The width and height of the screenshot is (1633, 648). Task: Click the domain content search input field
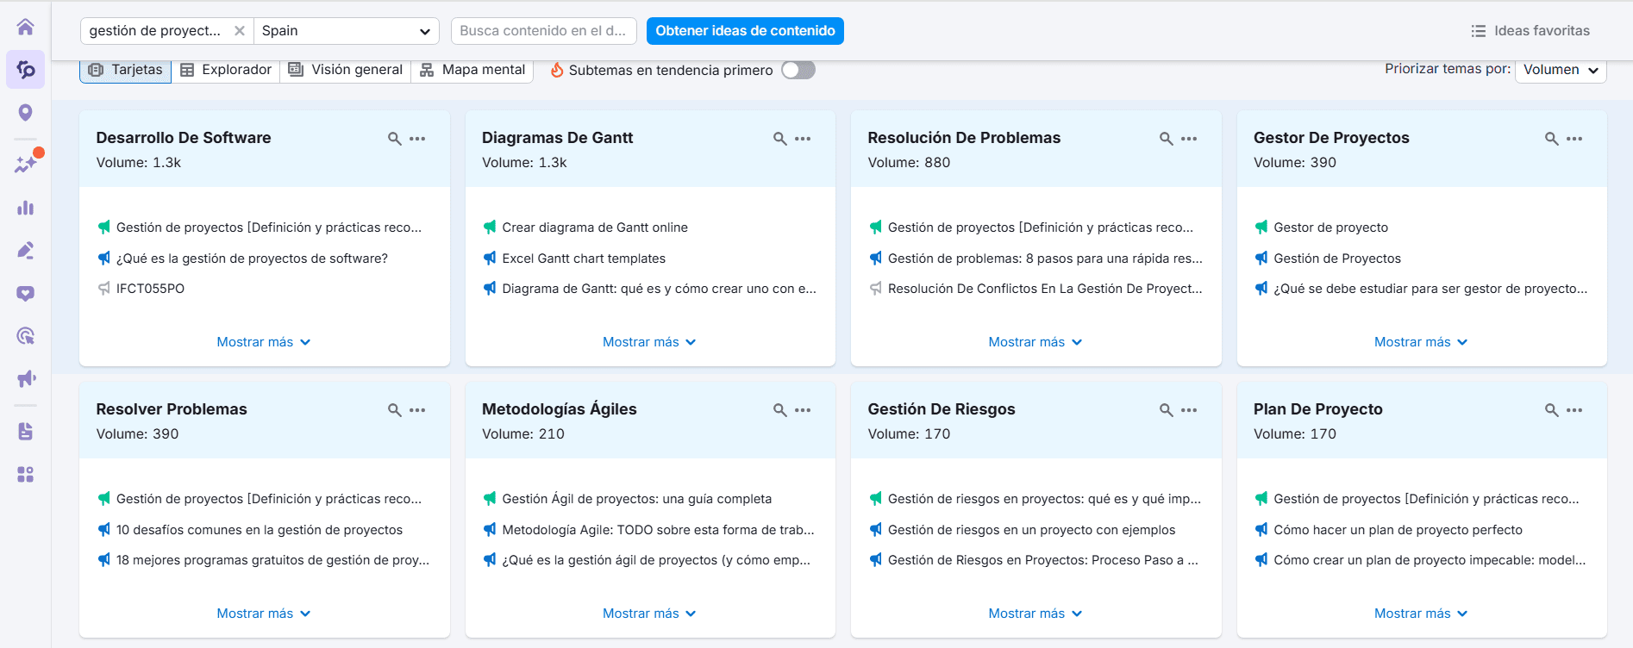(543, 31)
